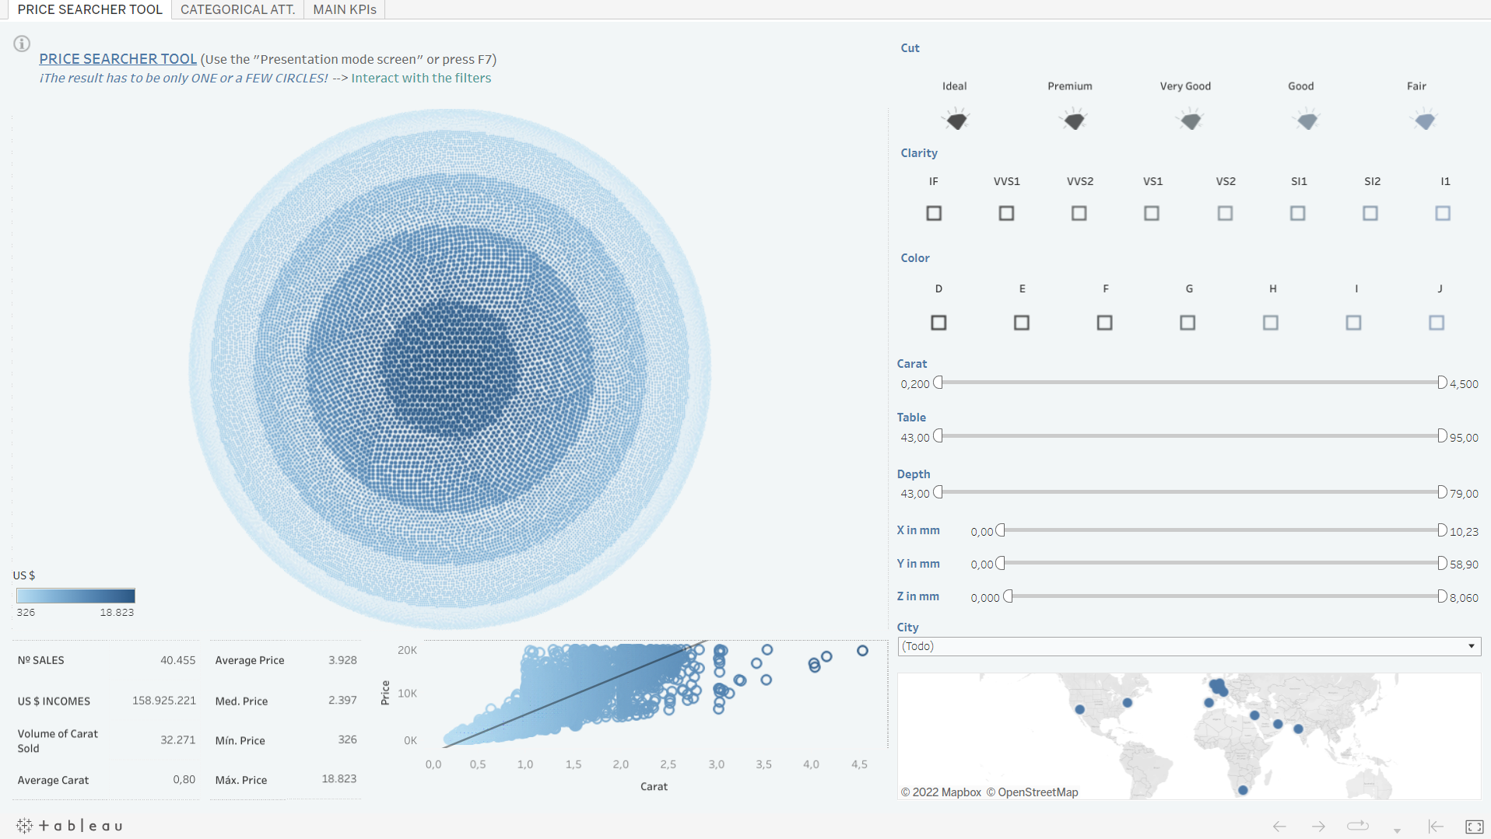1491x839 pixels.
Task: Click the Mapbox attribution link
Action: tap(941, 792)
